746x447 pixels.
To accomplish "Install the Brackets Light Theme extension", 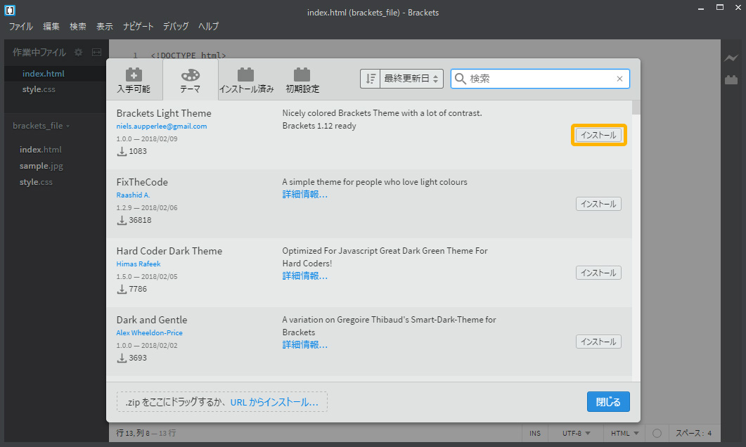I will (598, 134).
